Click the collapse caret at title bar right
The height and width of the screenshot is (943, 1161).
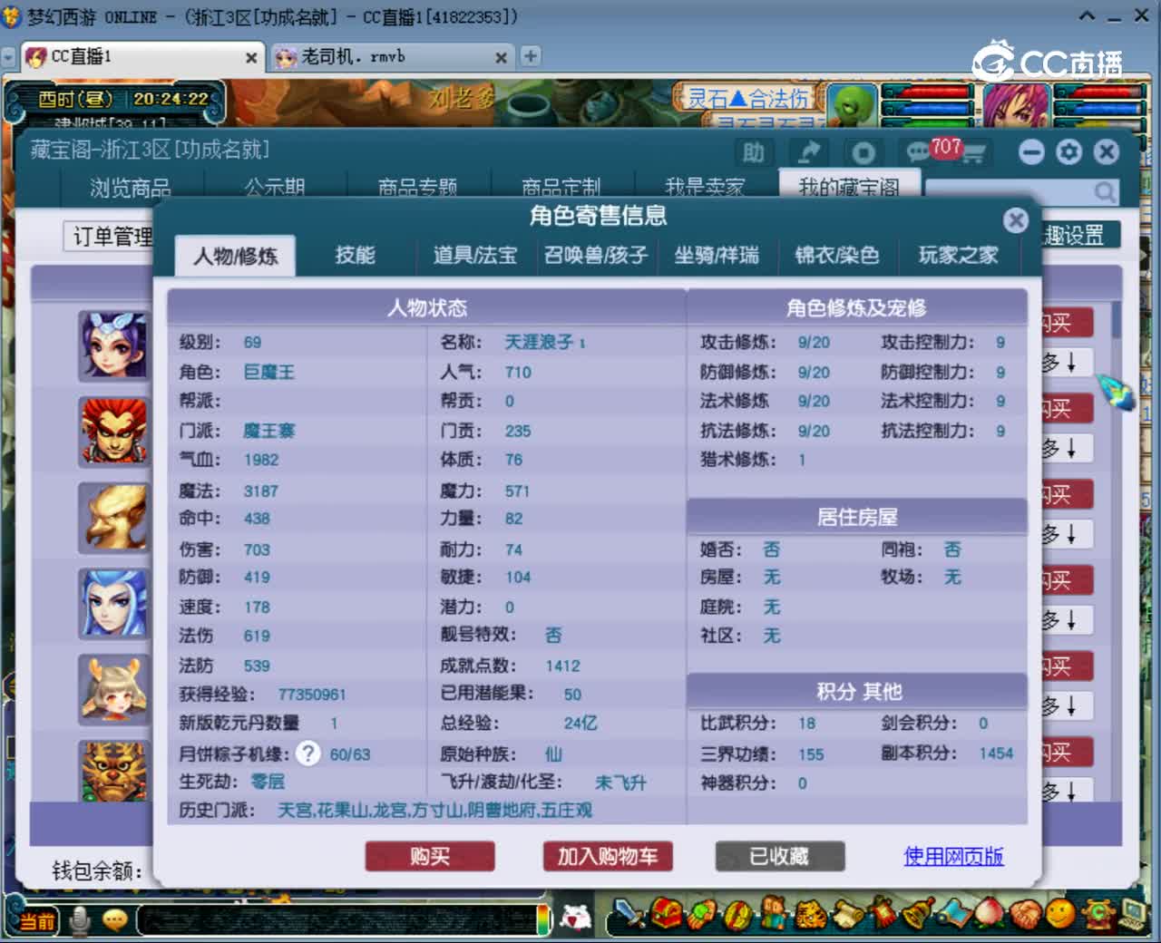click(x=1086, y=16)
